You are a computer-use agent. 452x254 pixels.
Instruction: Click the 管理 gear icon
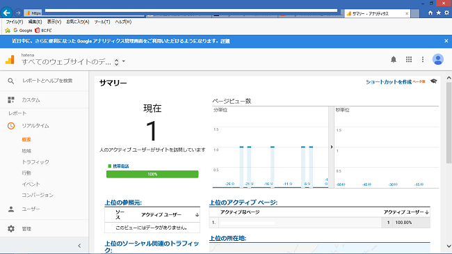pos(11,229)
